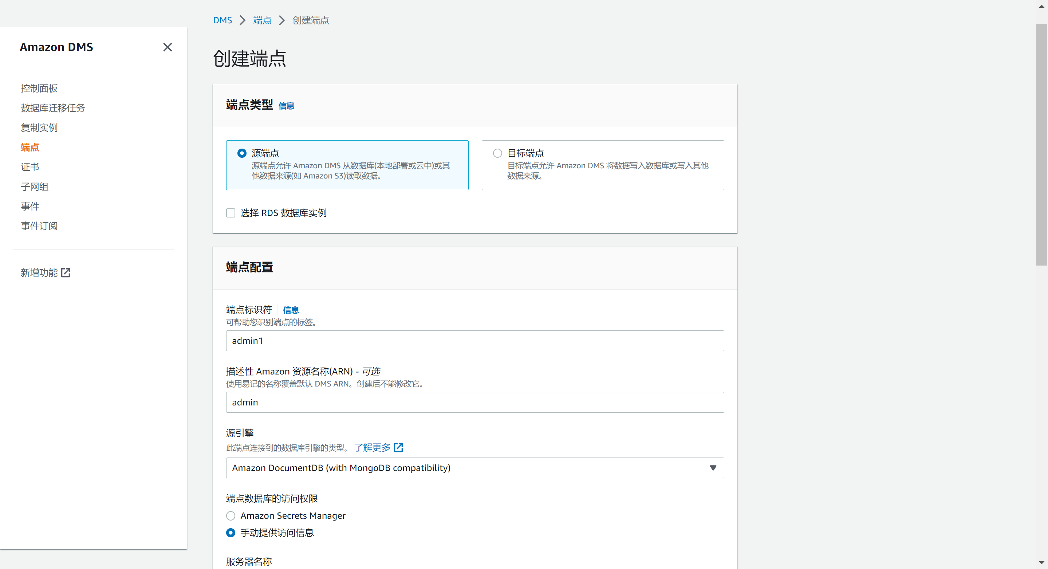This screenshot has width=1048, height=569.
Task: Click the source engine dropdown arrow
Action: pos(713,468)
